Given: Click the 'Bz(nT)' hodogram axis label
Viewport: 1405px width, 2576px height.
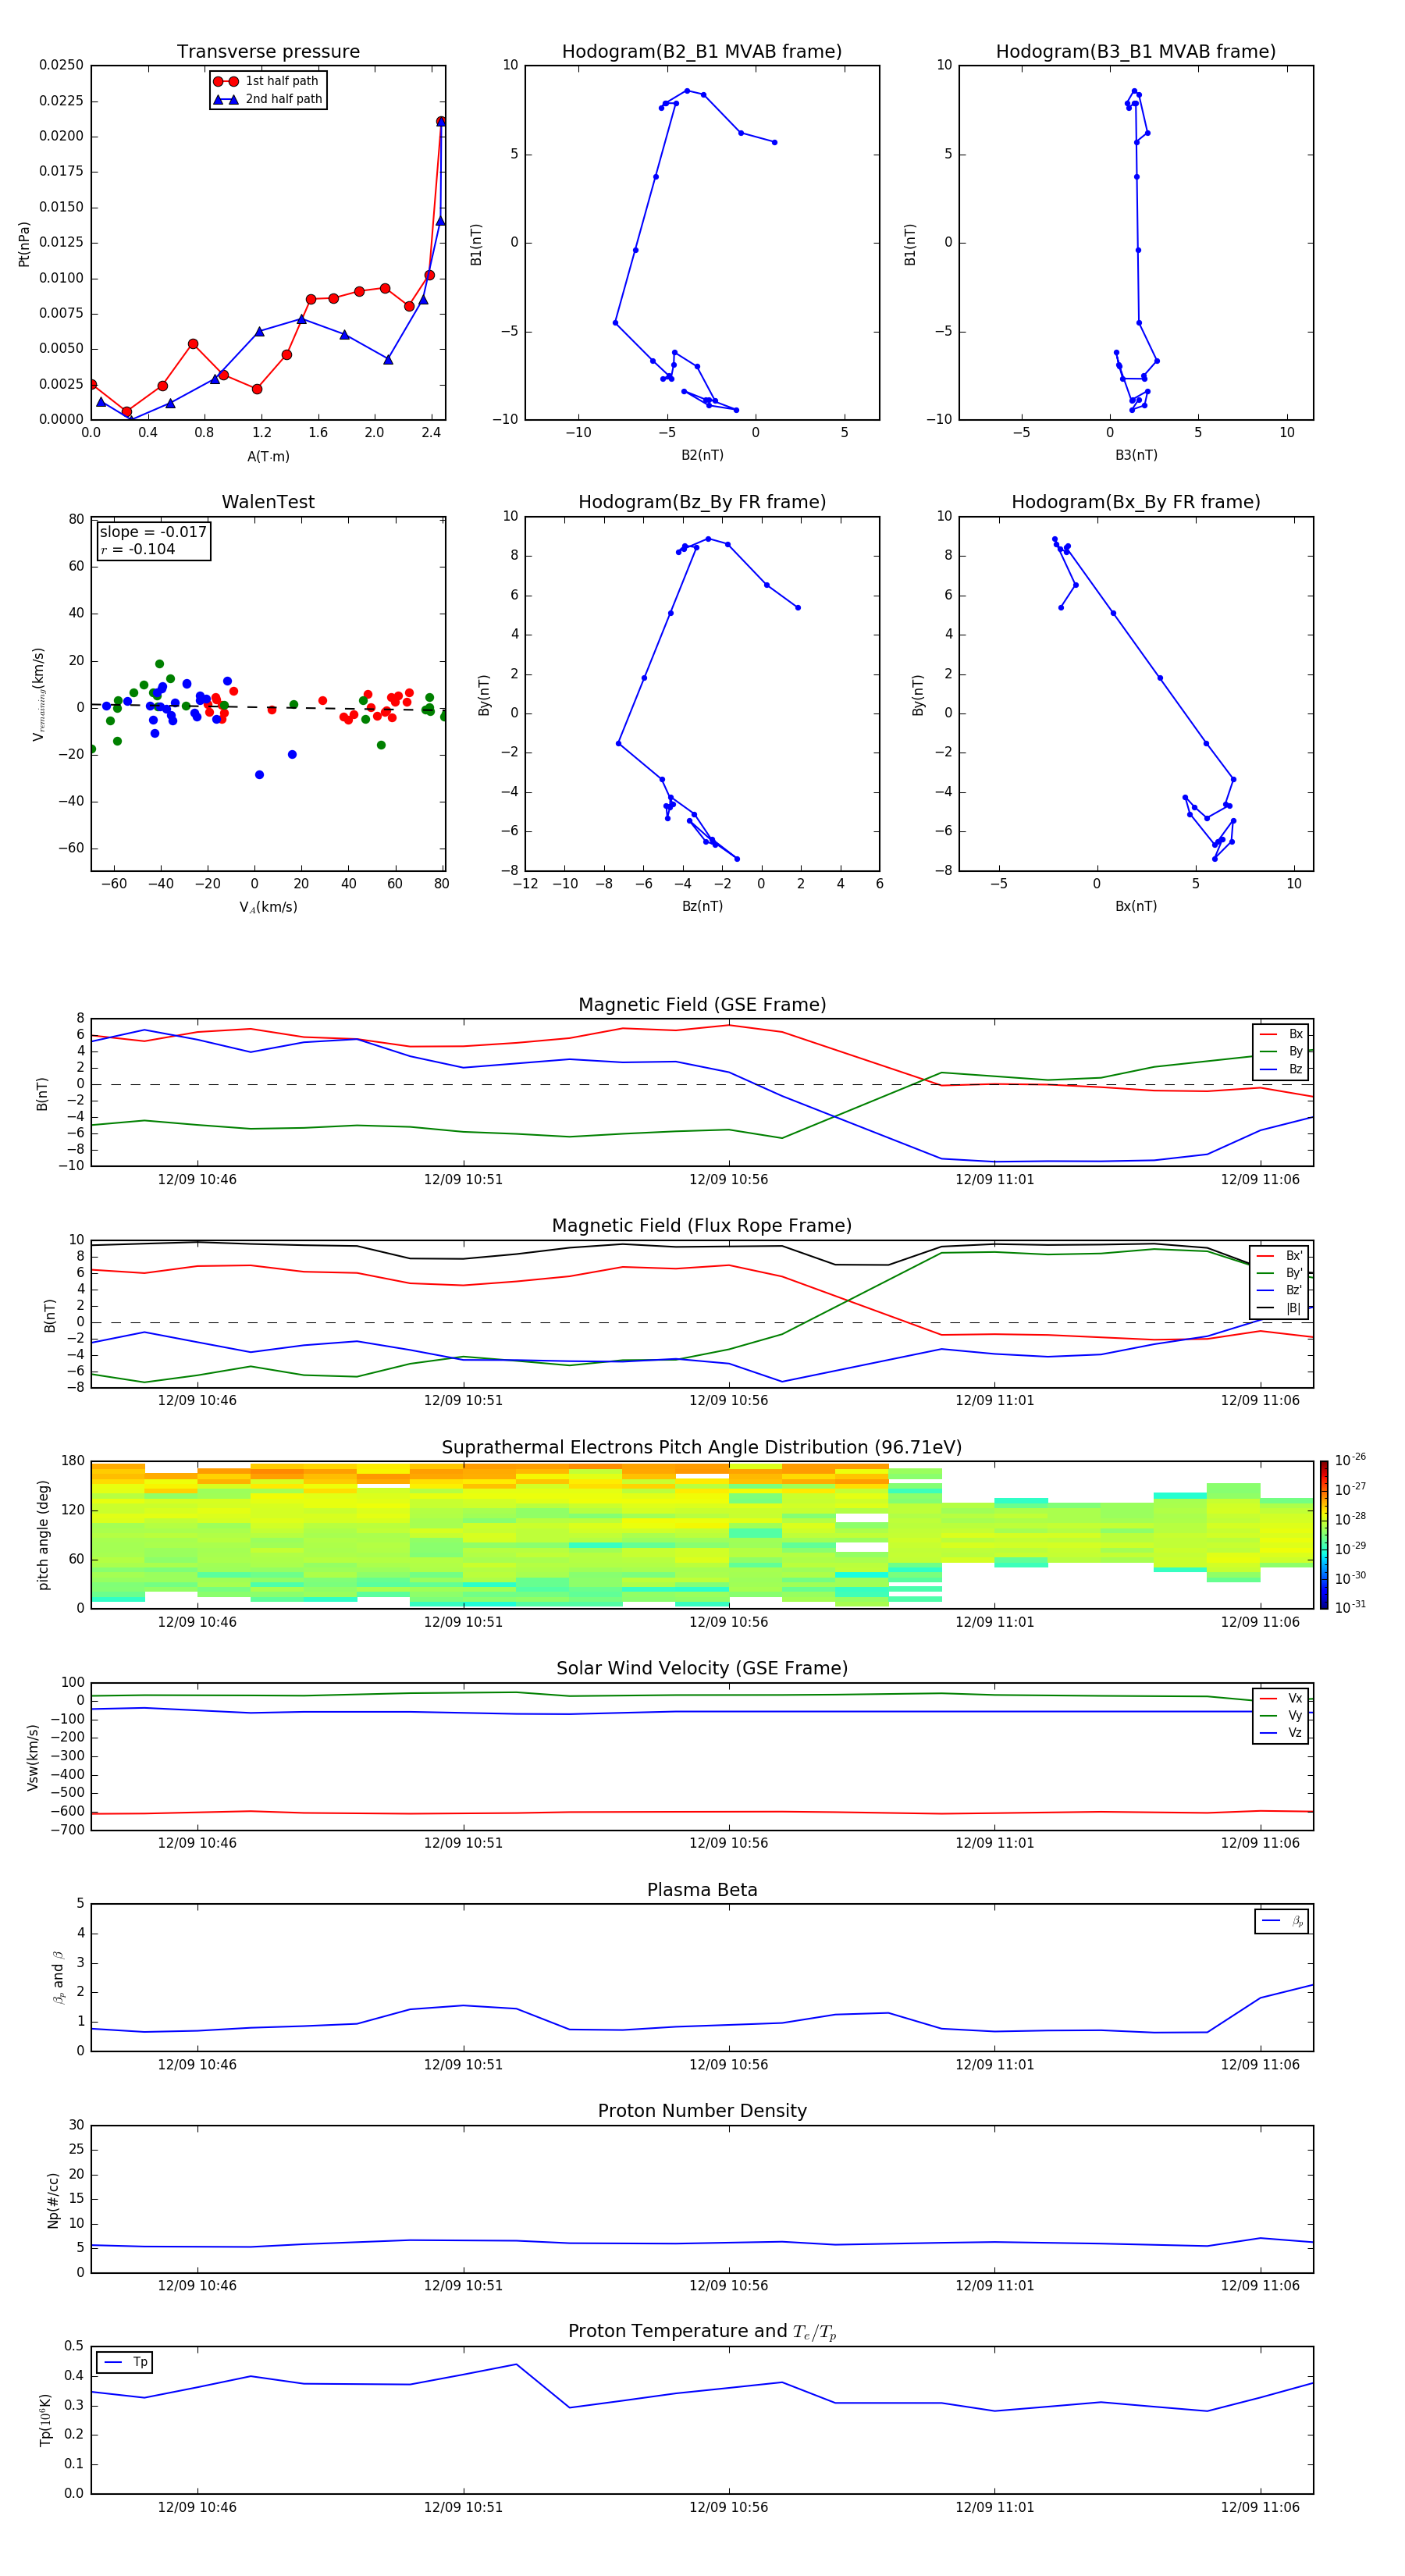Looking at the screenshot, I should point(702,906).
